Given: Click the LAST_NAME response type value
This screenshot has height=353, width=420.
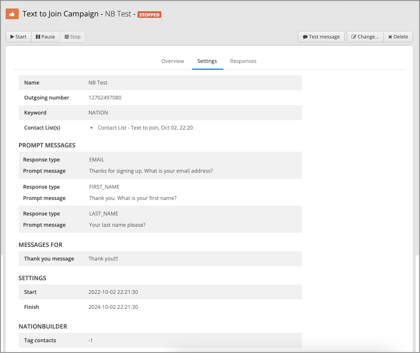Looking at the screenshot, I should tap(104, 214).
